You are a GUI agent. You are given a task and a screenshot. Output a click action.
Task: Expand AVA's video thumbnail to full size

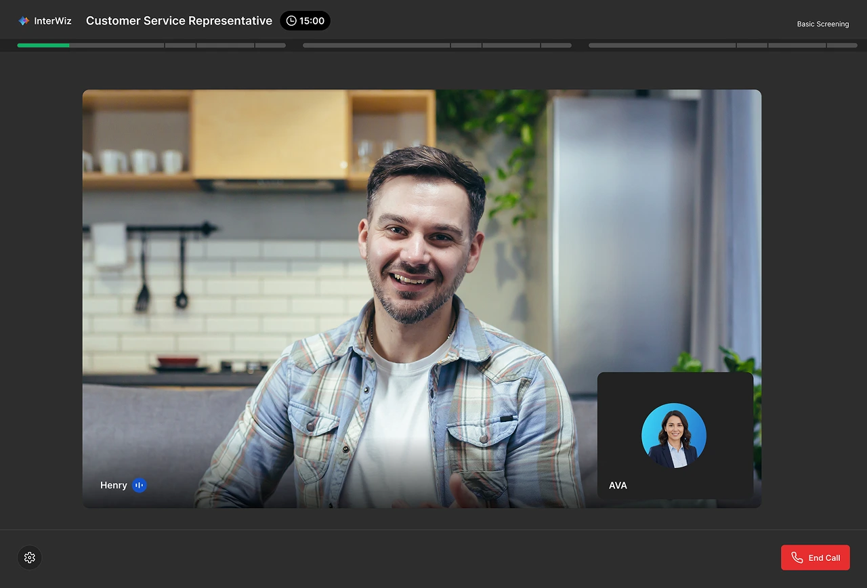coord(674,435)
